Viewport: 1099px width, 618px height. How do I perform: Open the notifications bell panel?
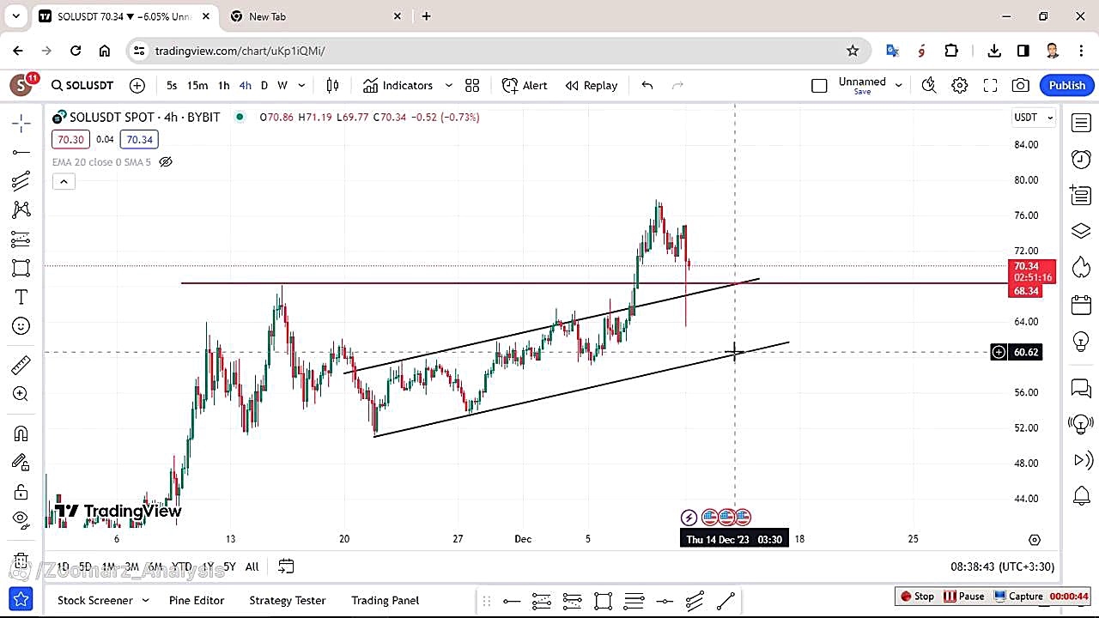tap(1081, 495)
